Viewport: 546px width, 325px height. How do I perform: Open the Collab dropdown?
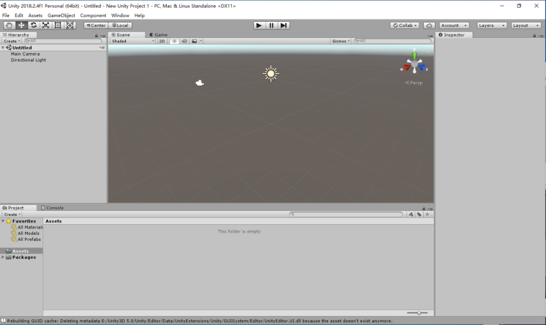pyautogui.click(x=404, y=25)
